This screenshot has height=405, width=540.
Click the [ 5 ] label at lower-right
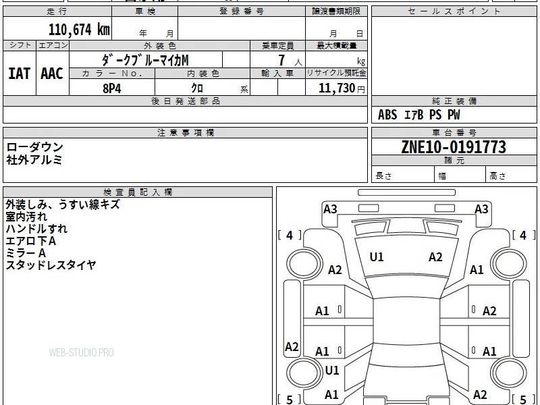[x=524, y=400]
